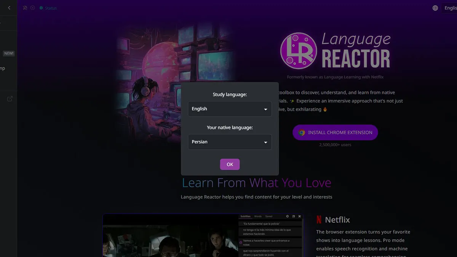The width and height of the screenshot is (457, 257).
Task: Close the Netflix demo subtitle panel X
Action: (x=300, y=216)
